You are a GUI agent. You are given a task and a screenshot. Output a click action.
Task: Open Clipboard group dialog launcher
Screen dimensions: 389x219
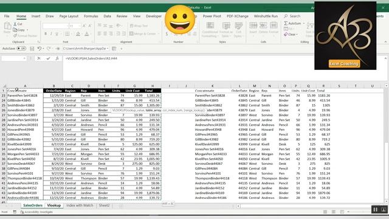[x=38, y=42]
